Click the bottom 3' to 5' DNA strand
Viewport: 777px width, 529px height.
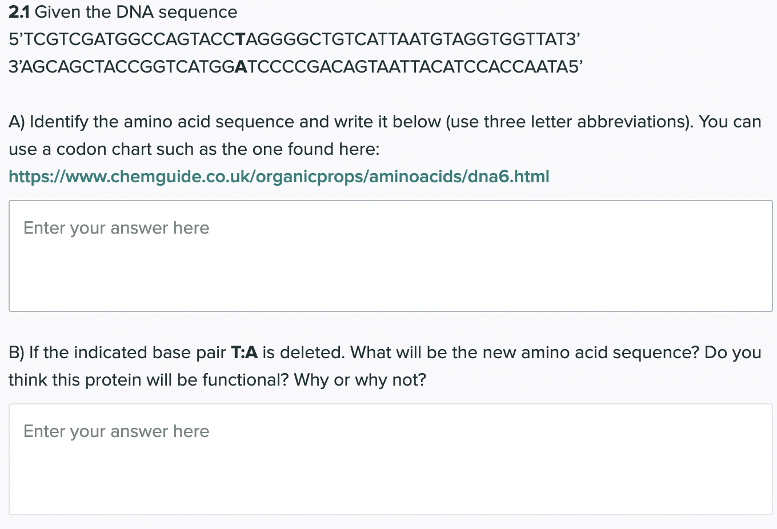295,67
